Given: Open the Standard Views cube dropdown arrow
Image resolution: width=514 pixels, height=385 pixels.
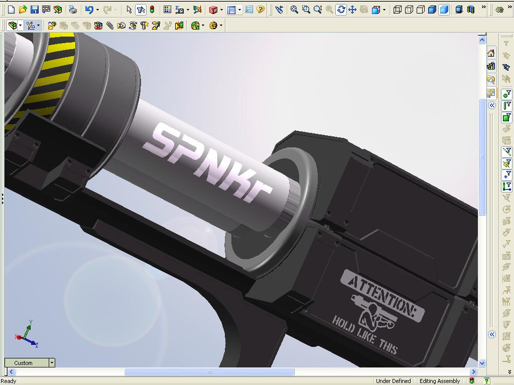Looking at the screenshot, I should pos(384,10).
